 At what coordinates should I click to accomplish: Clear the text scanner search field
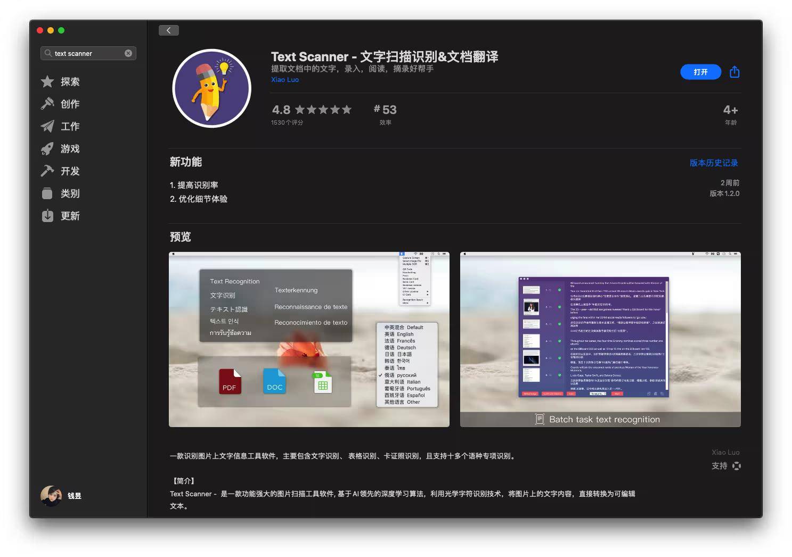tap(128, 53)
